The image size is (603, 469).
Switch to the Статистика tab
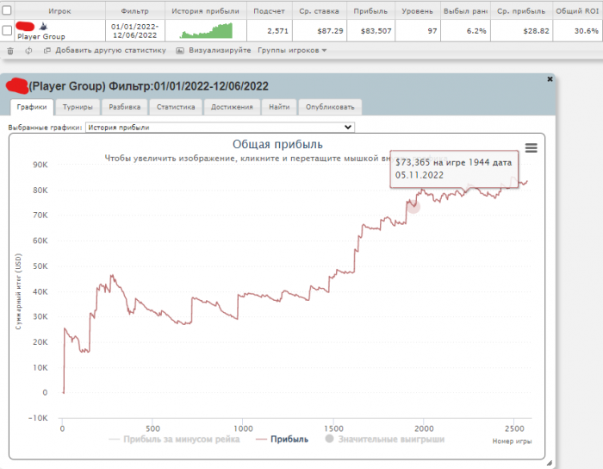point(176,107)
